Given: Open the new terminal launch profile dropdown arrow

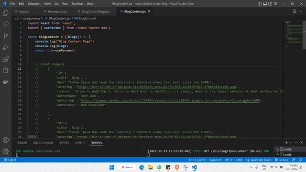Looking at the screenshot, I should click(x=291, y=143).
